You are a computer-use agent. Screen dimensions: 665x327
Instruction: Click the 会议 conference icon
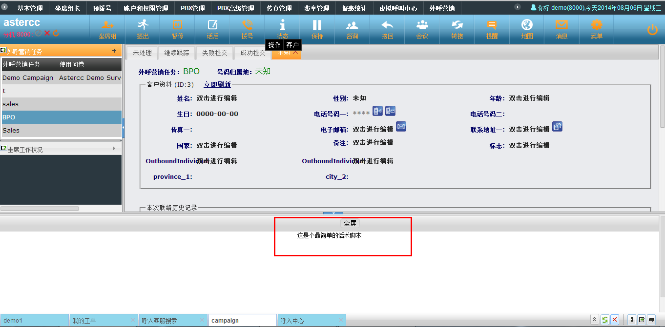pyautogui.click(x=422, y=25)
